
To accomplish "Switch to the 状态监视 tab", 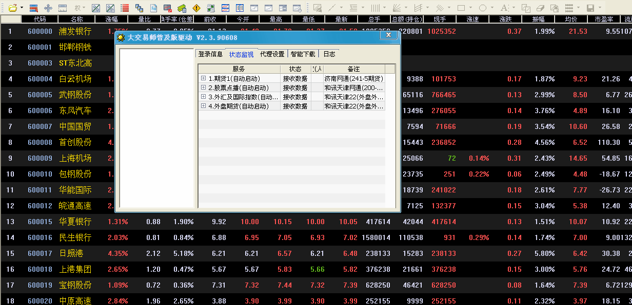I will pyautogui.click(x=241, y=54).
